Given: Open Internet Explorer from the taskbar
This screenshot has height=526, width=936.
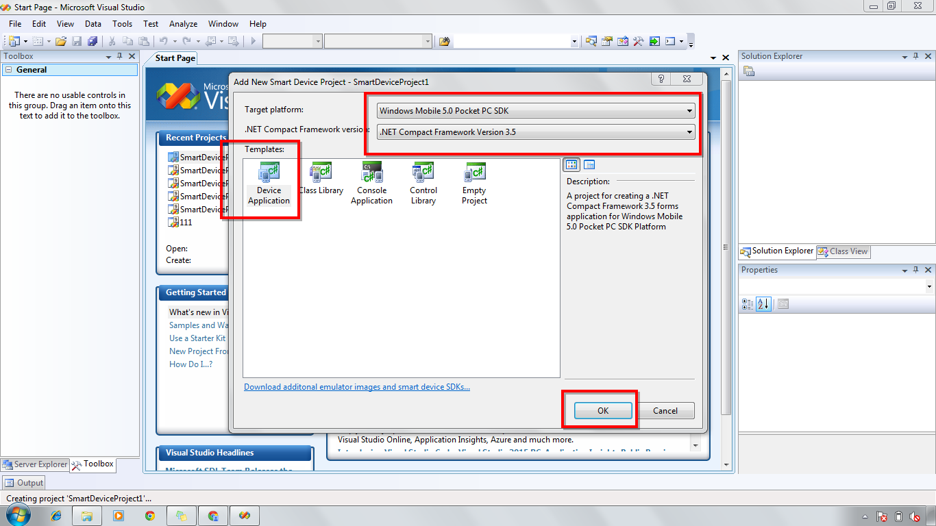Looking at the screenshot, I should tap(56, 516).
